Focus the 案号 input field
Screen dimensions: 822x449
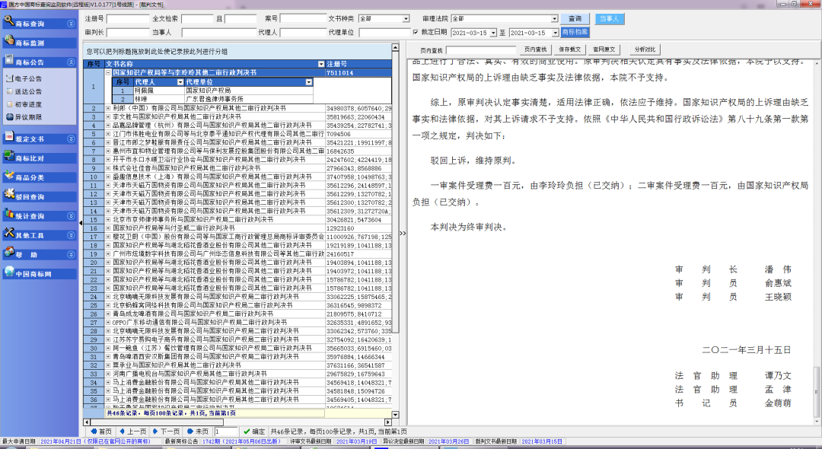pos(303,19)
